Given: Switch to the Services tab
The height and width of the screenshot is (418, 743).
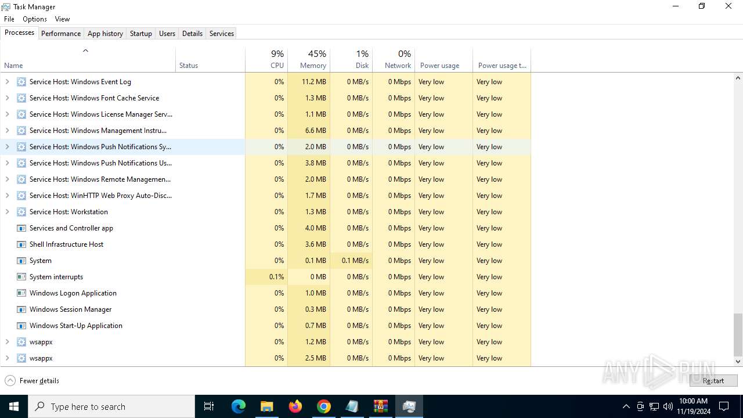Looking at the screenshot, I should (x=222, y=34).
